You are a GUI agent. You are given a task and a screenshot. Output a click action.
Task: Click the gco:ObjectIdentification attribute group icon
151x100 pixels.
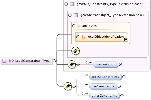coord(84,37)
